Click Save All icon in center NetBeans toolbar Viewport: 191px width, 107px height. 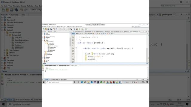pos(51,29)
